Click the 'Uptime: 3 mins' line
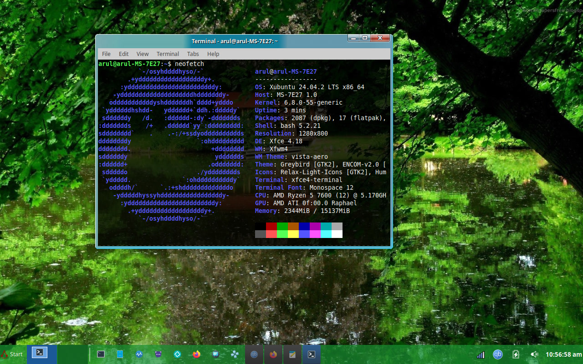 (x=281, y=110)
